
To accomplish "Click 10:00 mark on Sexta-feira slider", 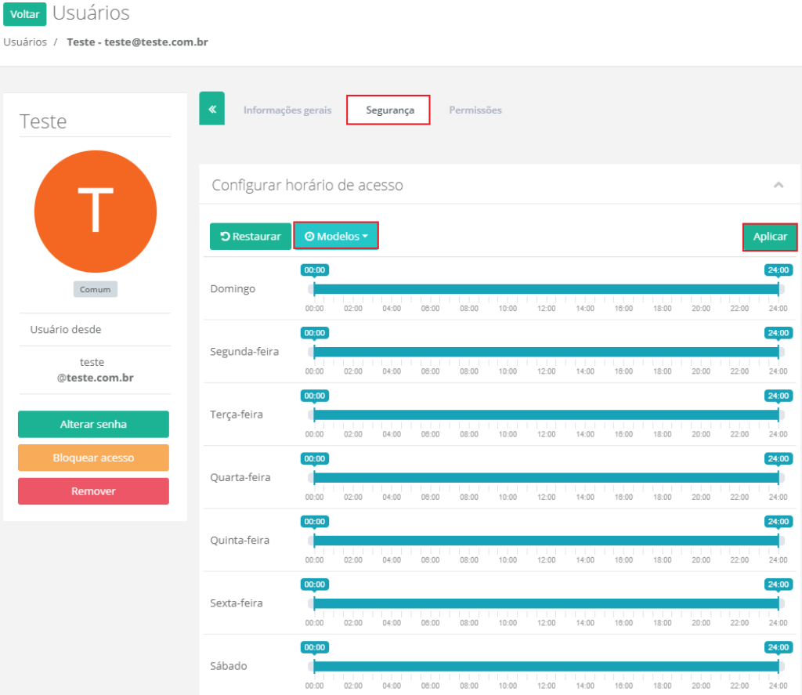I will [508, 624].
